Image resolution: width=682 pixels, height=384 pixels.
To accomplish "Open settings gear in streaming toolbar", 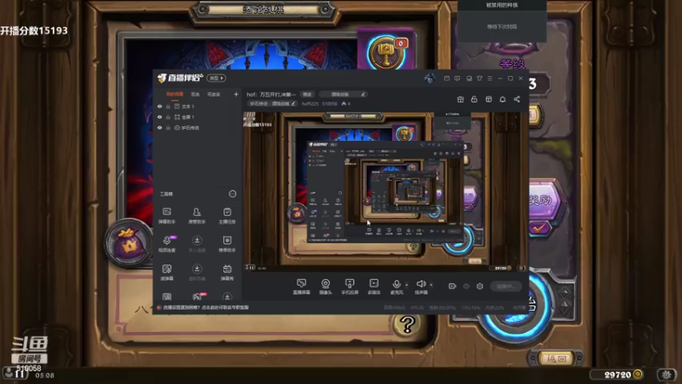I will click(x=480, y=286).
